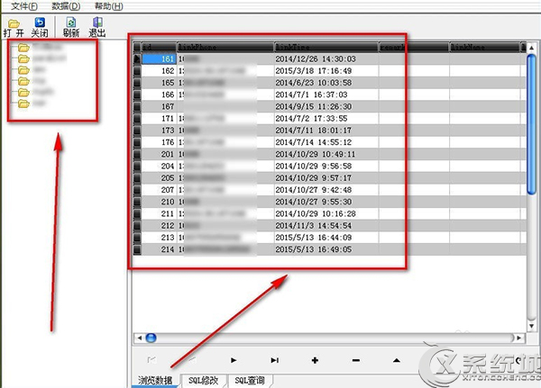The image size is (541, 388).
Task: Select id cell 213
Action: tap(159, 238)
